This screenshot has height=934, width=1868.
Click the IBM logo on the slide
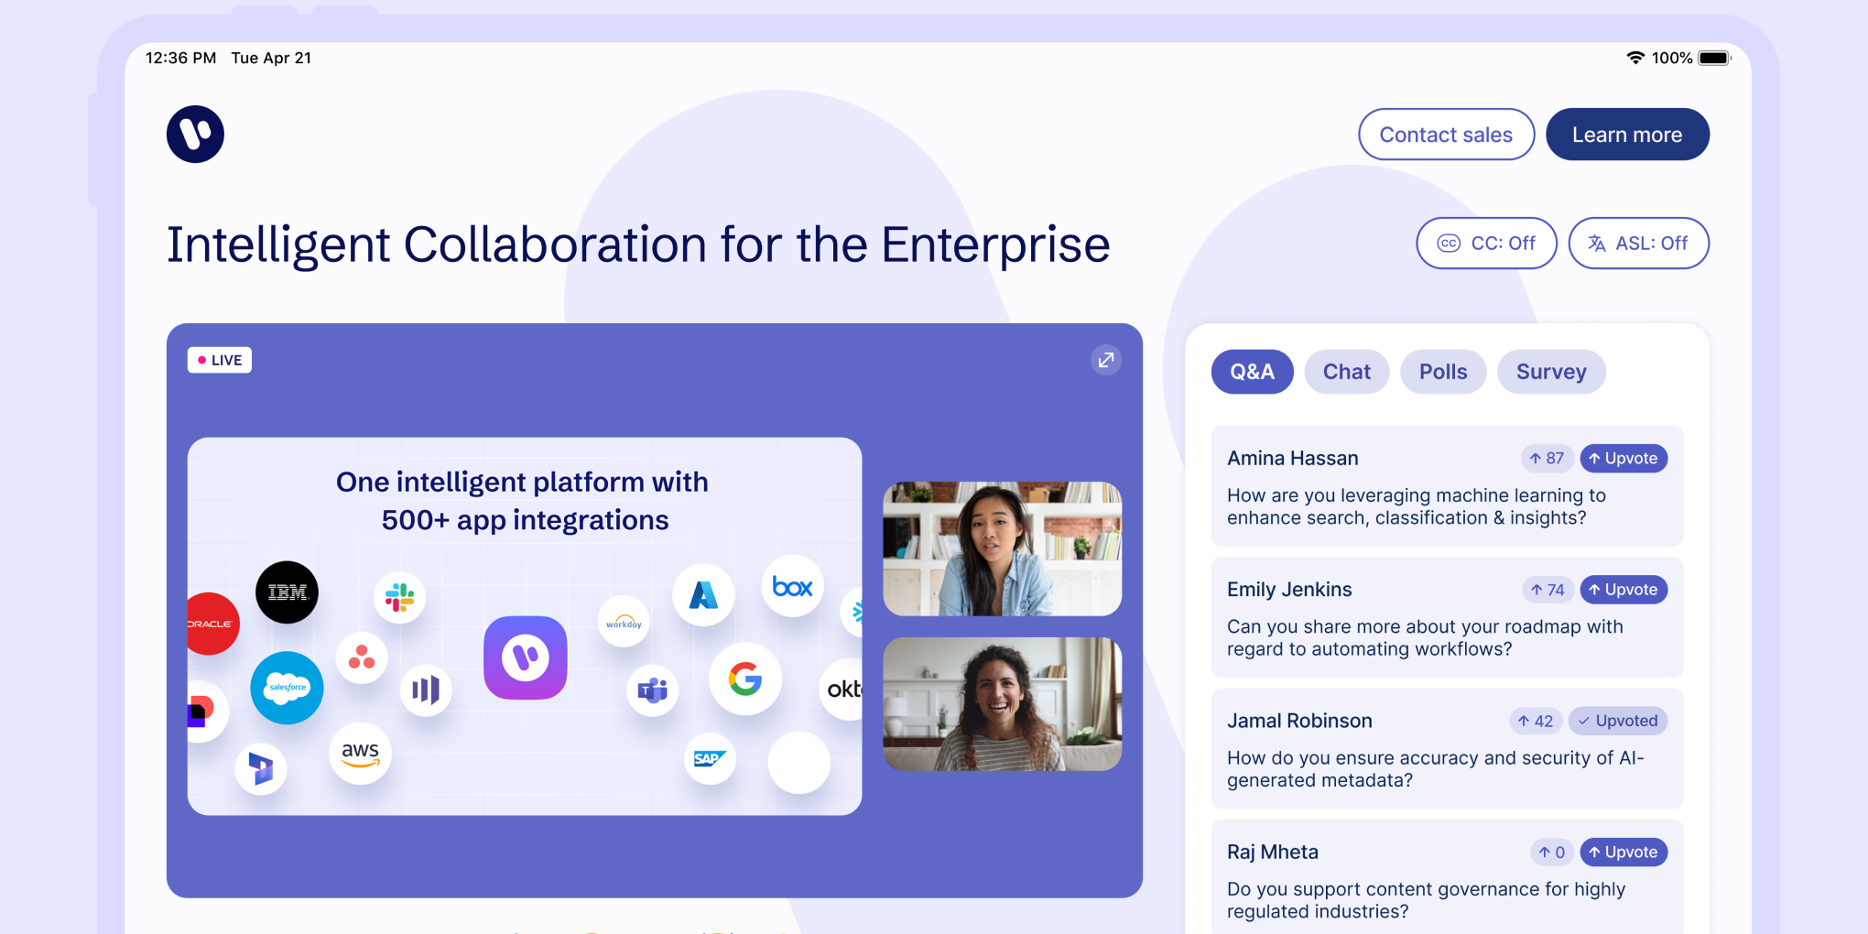(x=287, y=592)
